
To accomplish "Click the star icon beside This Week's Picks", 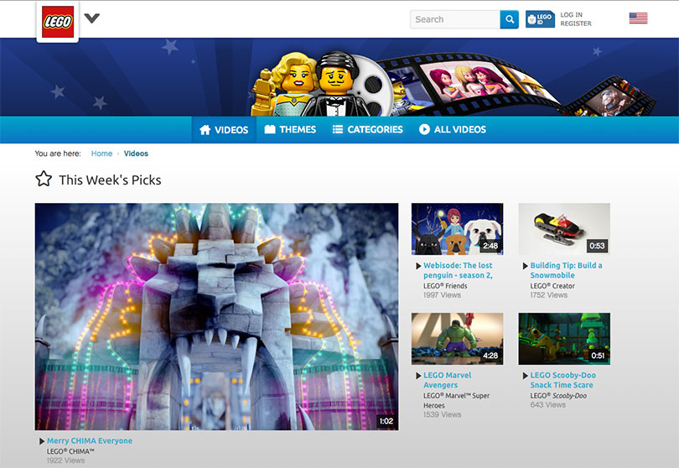I will point(44,179).
